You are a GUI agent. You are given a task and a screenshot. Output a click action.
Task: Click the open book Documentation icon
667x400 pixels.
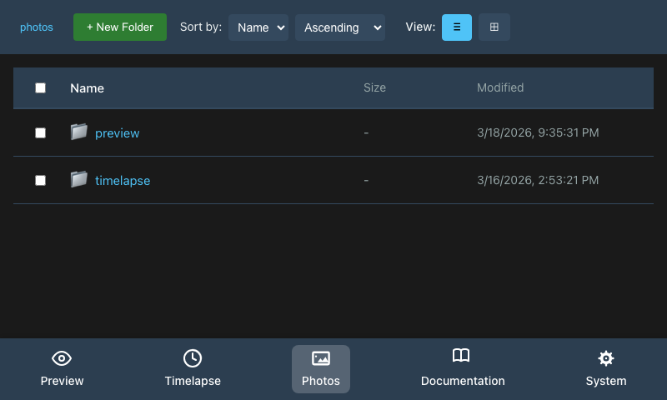[461, 356]
